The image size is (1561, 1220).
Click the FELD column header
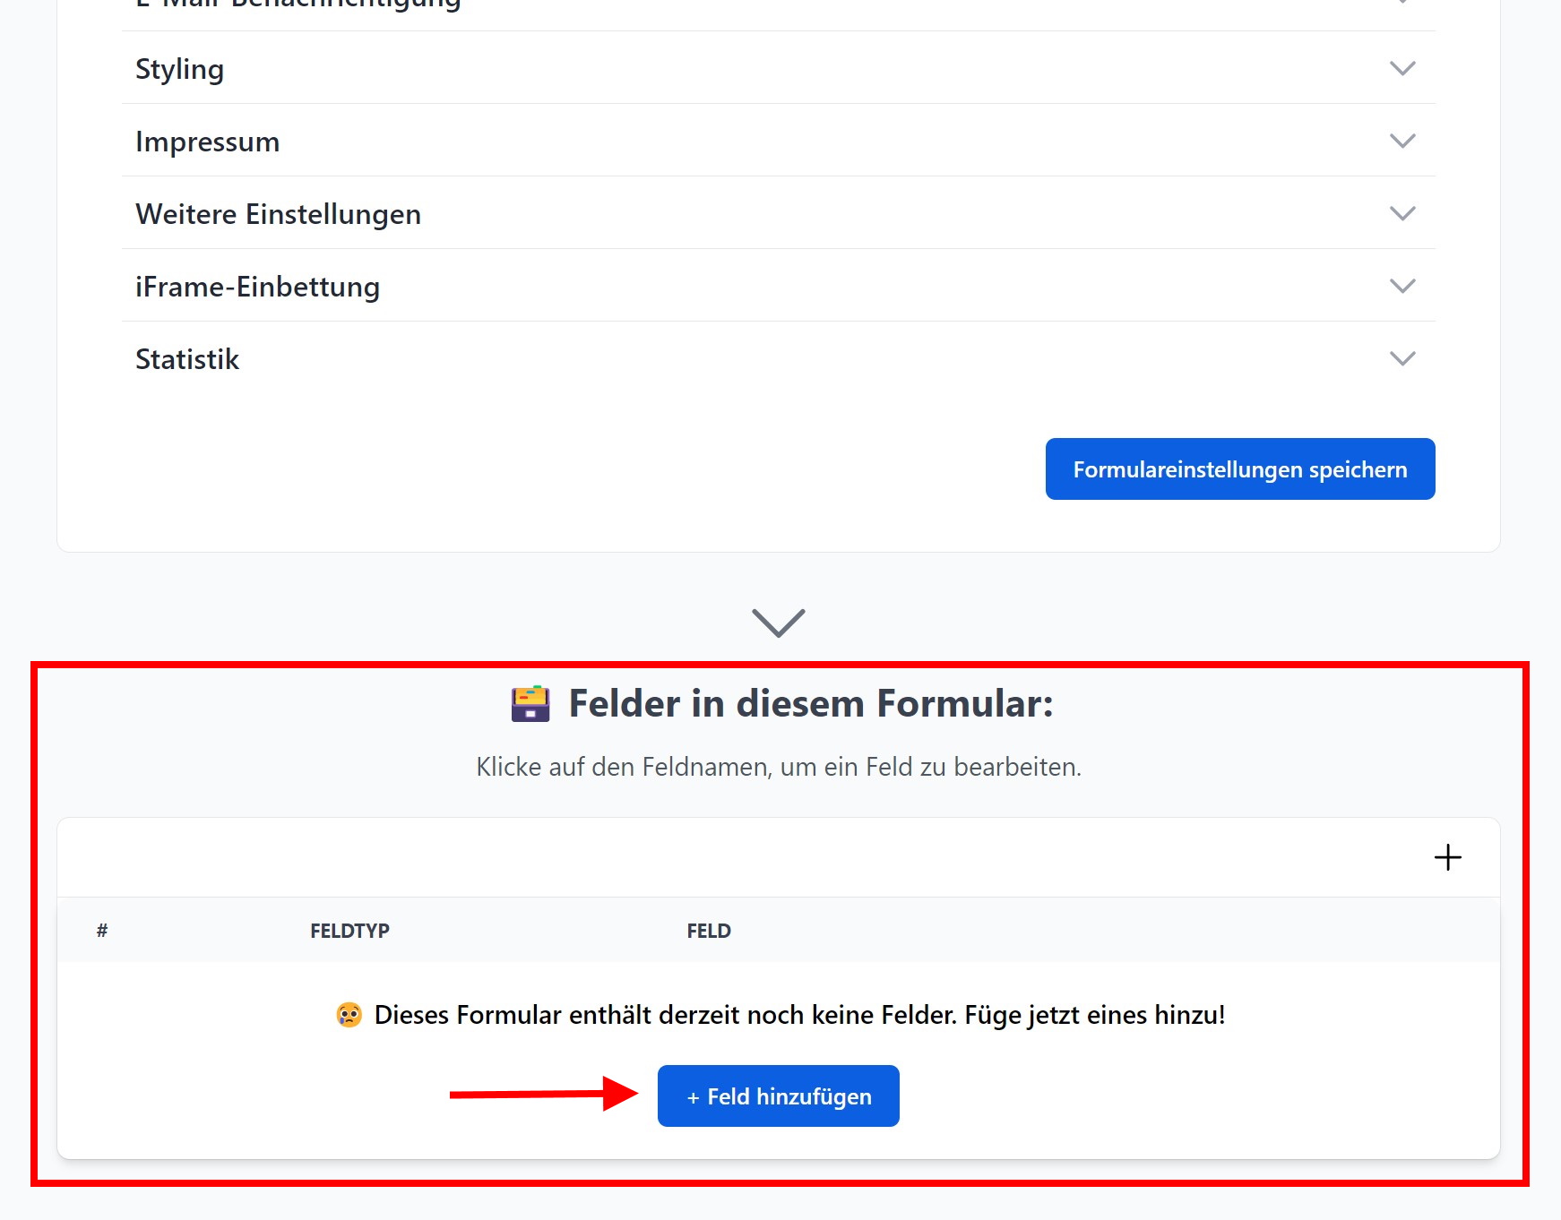(x=708, y=931)
